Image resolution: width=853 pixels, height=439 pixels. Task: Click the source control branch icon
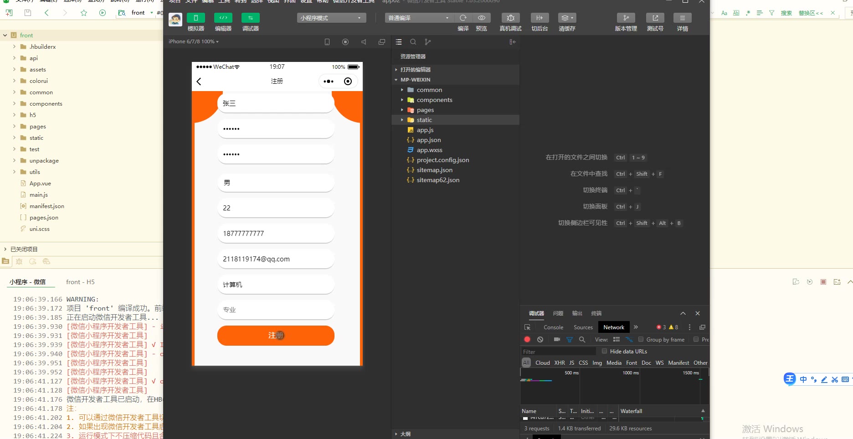point(427,42)
